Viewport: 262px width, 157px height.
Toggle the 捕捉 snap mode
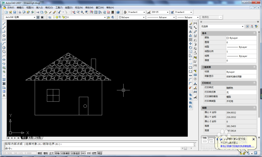click(x=40, y=153)
